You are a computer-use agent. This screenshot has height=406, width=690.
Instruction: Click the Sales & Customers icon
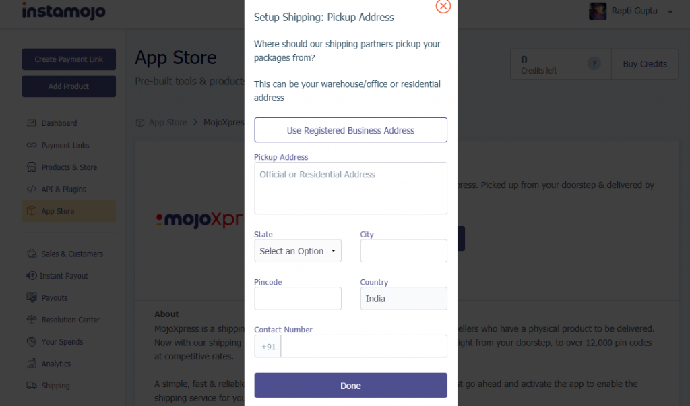(31, 254)
